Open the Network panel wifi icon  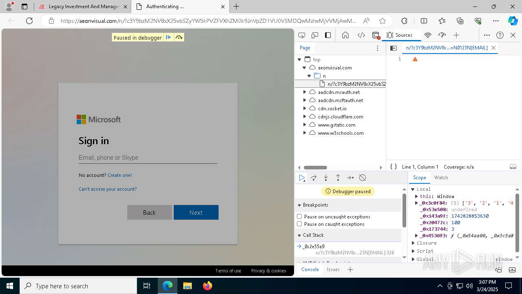coord(428,35)
